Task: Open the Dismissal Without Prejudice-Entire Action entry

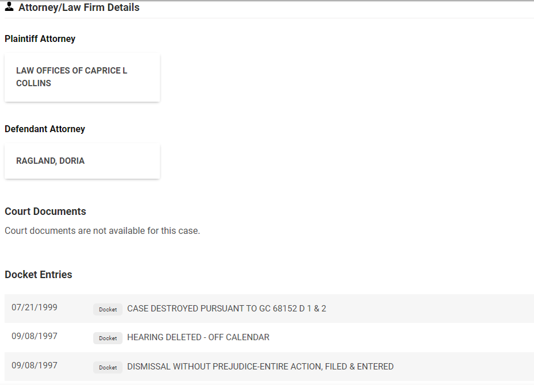Action: [260, 367]
